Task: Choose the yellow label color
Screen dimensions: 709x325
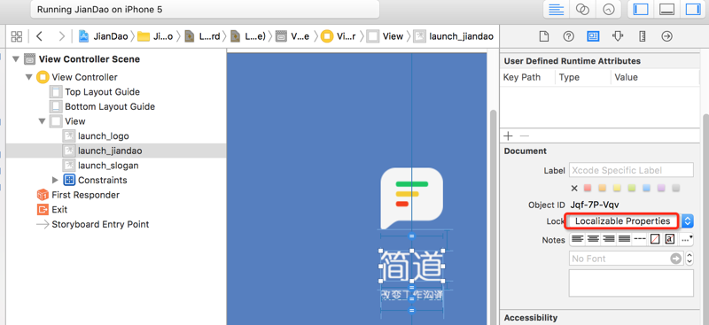Action: tap(617, 188)
